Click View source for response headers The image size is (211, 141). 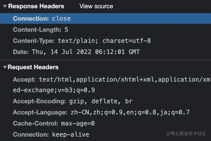96,6
